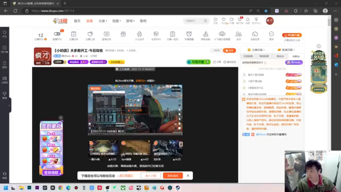The image size is (341, 192).
Task: Open the 更多 more options icon
Action: (272, 34)
